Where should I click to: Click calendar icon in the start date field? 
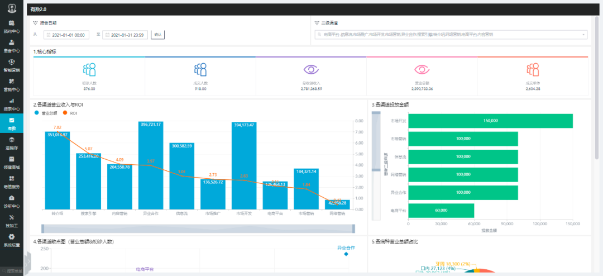click(49, 35)
